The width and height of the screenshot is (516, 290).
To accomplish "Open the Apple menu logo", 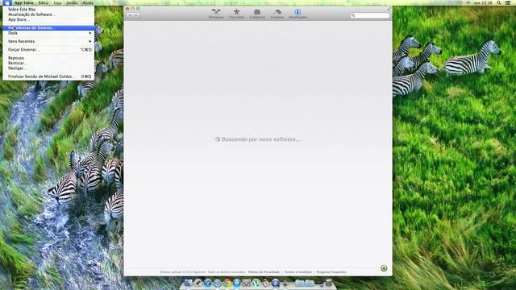I will (x=7, y=2).
